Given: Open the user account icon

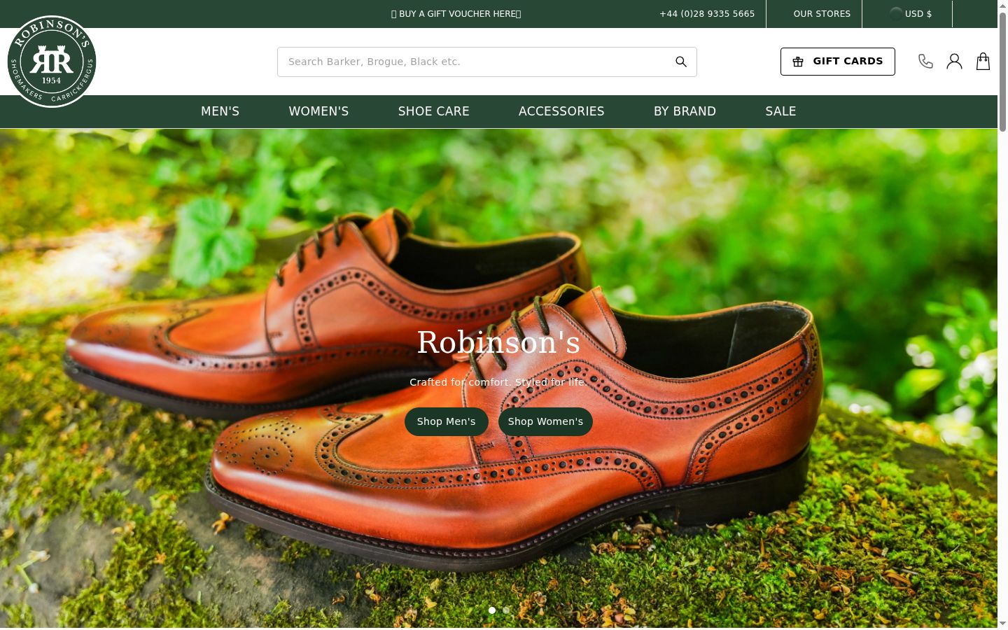Looking at the screenshot, I should [954, 62].
